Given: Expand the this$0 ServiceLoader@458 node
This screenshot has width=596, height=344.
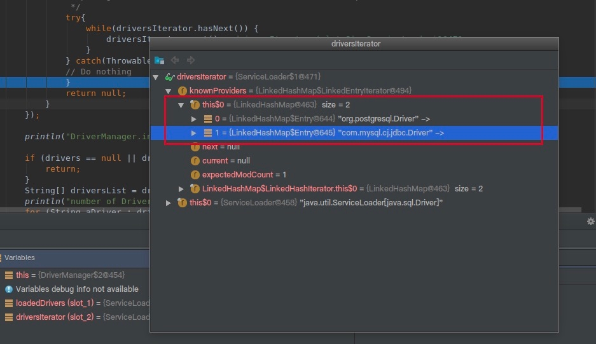Looking at the screenshot, I should click(169, 203).
